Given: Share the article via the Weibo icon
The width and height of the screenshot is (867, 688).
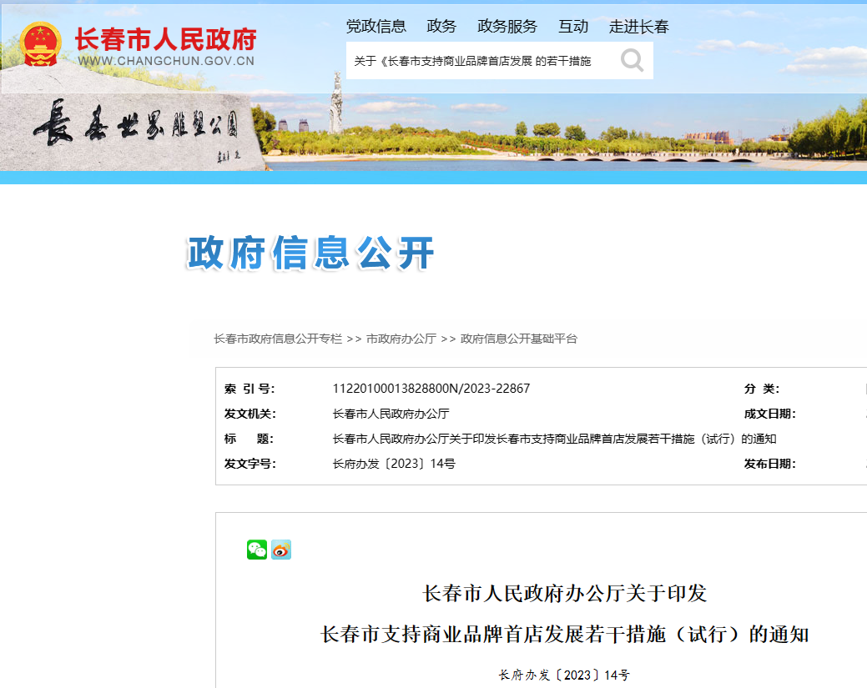Looking at the screenshot, I should pos(280,550).
